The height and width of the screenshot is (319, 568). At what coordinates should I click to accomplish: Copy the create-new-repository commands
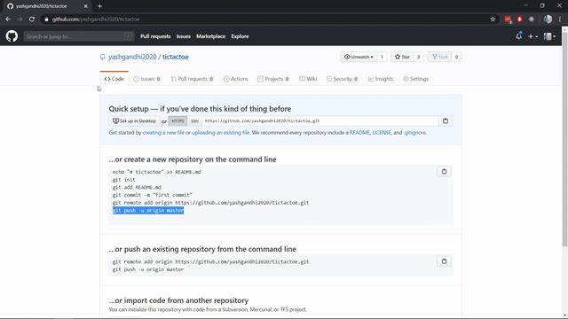click(444, 171)
